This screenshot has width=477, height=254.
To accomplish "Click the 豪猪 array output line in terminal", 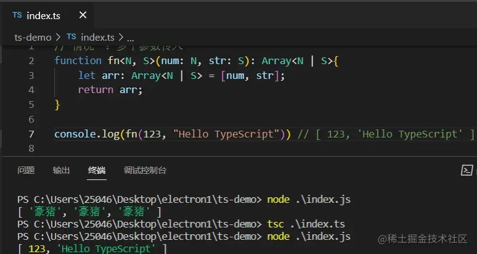I will tap(90, 211).
